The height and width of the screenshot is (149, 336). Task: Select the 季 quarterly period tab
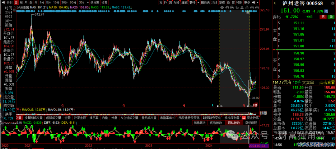pos(31,2)
